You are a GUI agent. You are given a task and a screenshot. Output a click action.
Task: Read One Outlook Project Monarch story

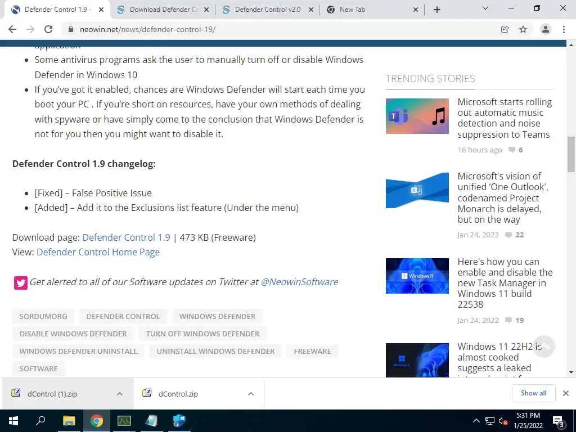pyautogui.click(x=503, y=197)
